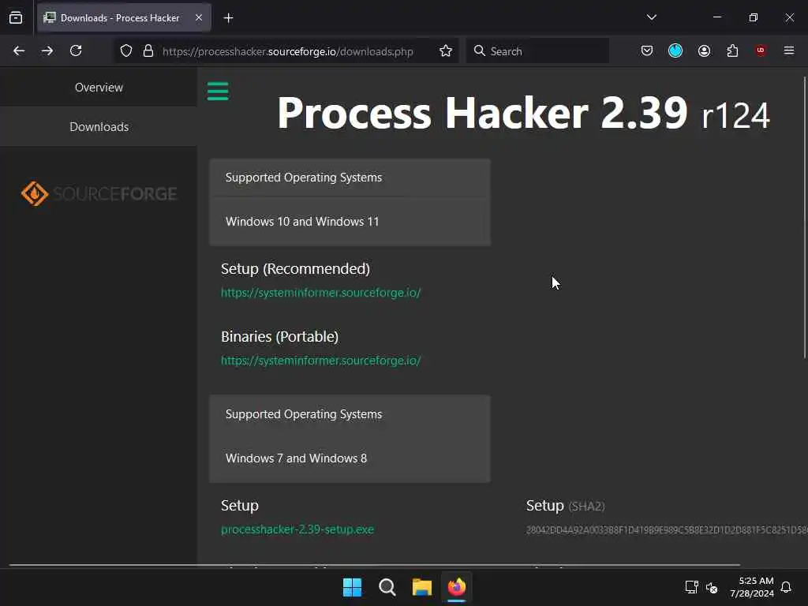808x606 pixels.
Task: Open Firefox account menu
Action: click(704, 50)
